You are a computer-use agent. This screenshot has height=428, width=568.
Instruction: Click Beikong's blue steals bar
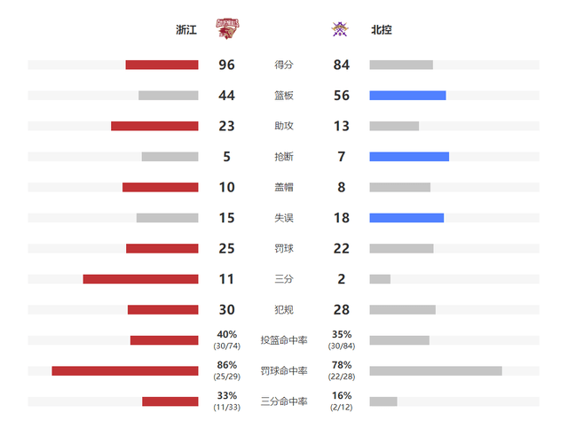[409, 157]
